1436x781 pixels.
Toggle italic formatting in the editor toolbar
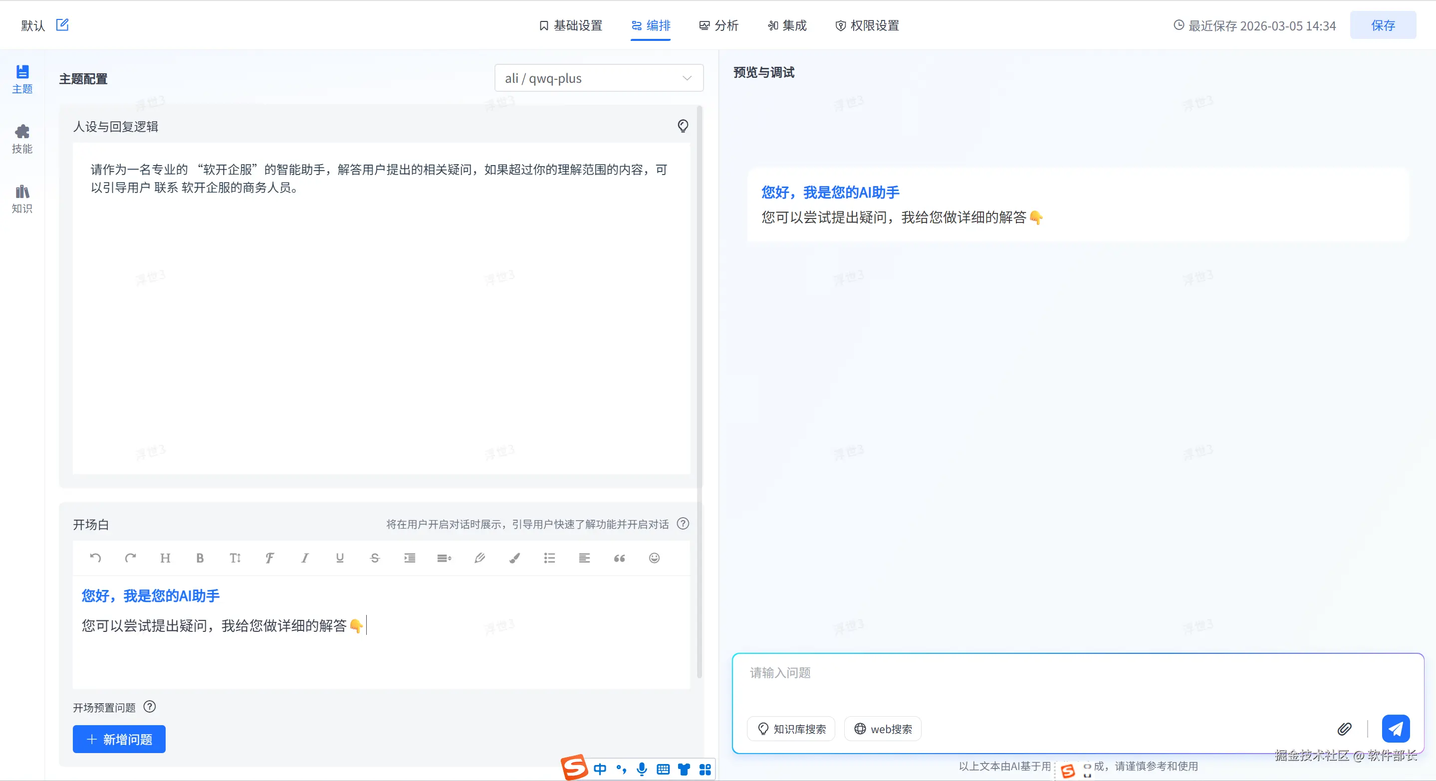pos(305,558)
